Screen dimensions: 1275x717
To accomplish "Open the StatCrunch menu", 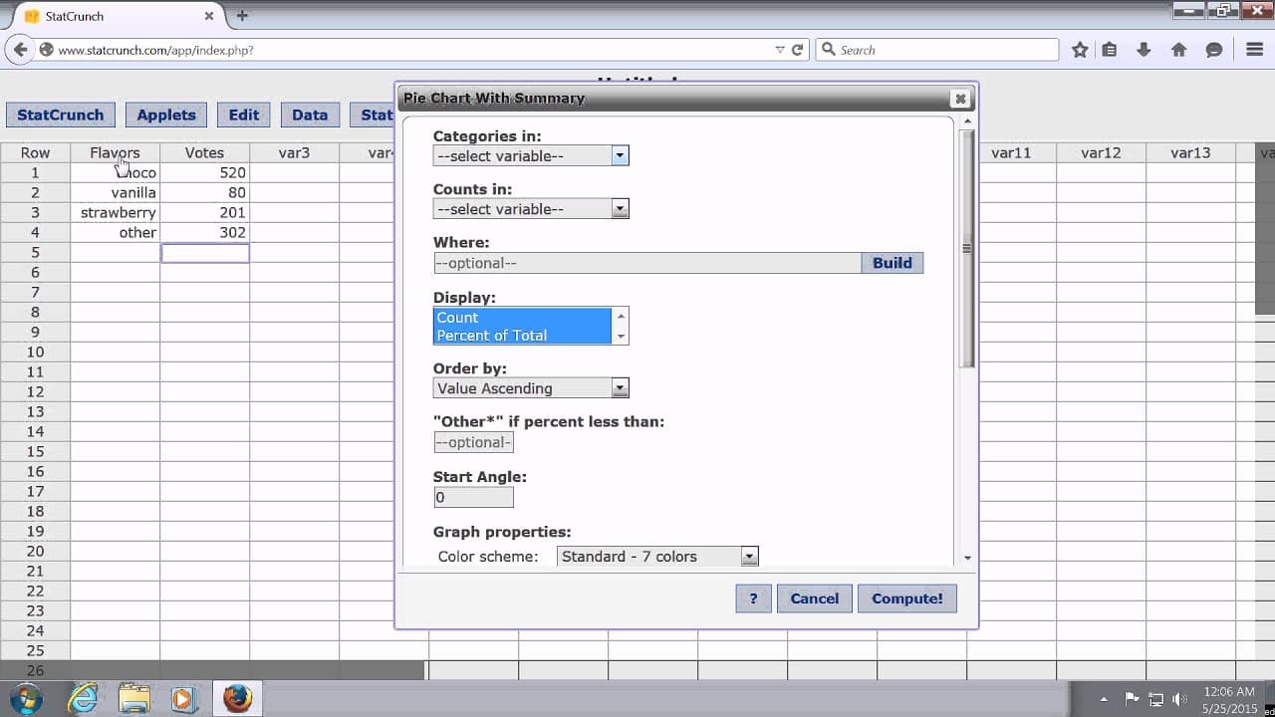I will coord(61,115).
